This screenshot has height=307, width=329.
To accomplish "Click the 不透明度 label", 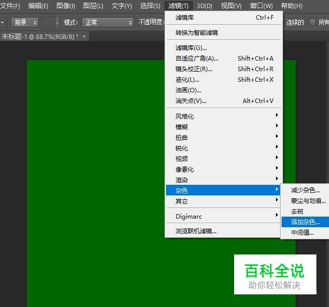I will coord(151,22).
